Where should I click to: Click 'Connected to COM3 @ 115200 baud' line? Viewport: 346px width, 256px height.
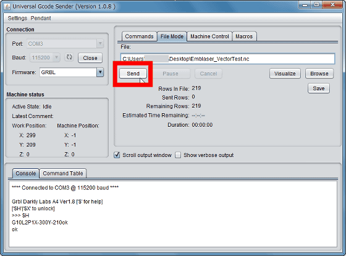[65, 188]
